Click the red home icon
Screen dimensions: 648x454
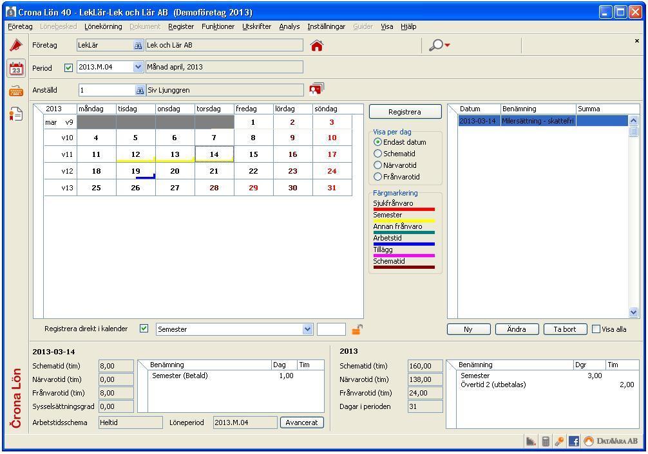coord(316,46)
